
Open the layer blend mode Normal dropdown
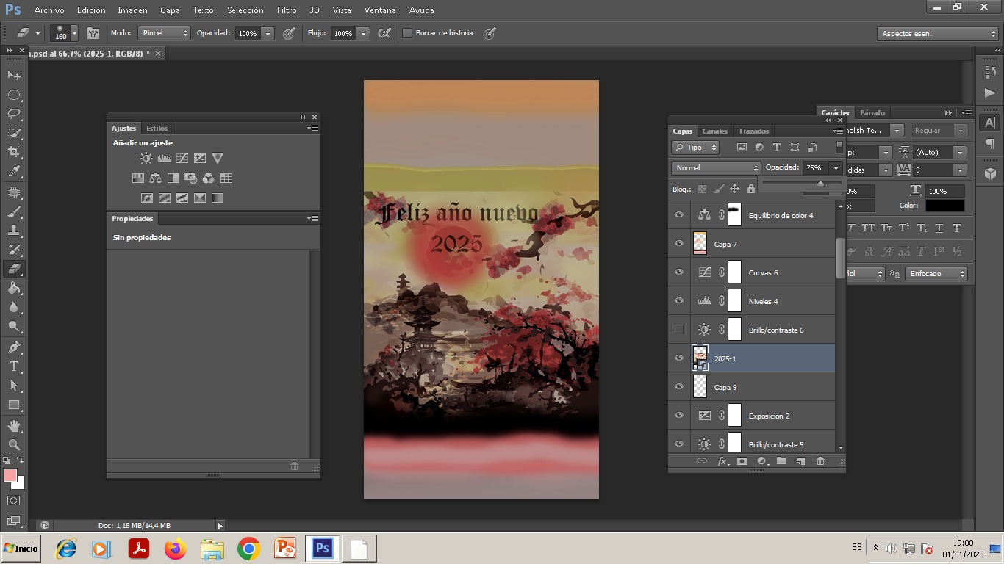(715, 168)
